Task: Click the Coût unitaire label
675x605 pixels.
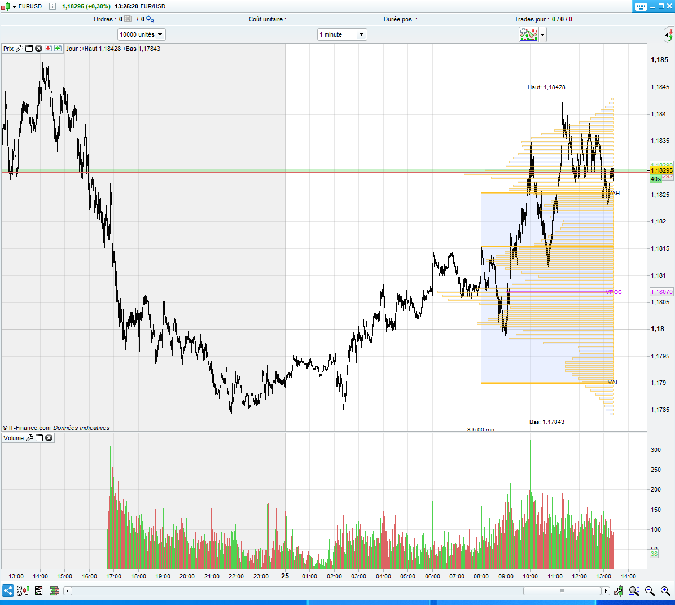Action: click(268, 19)
